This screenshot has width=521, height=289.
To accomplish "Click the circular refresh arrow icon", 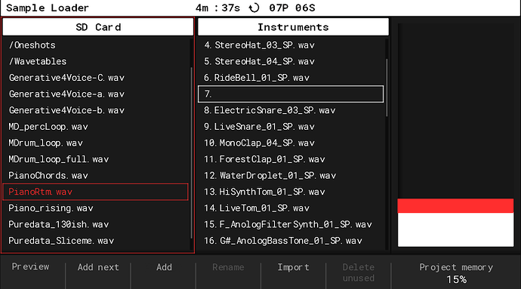I will [x=254, y=8].
